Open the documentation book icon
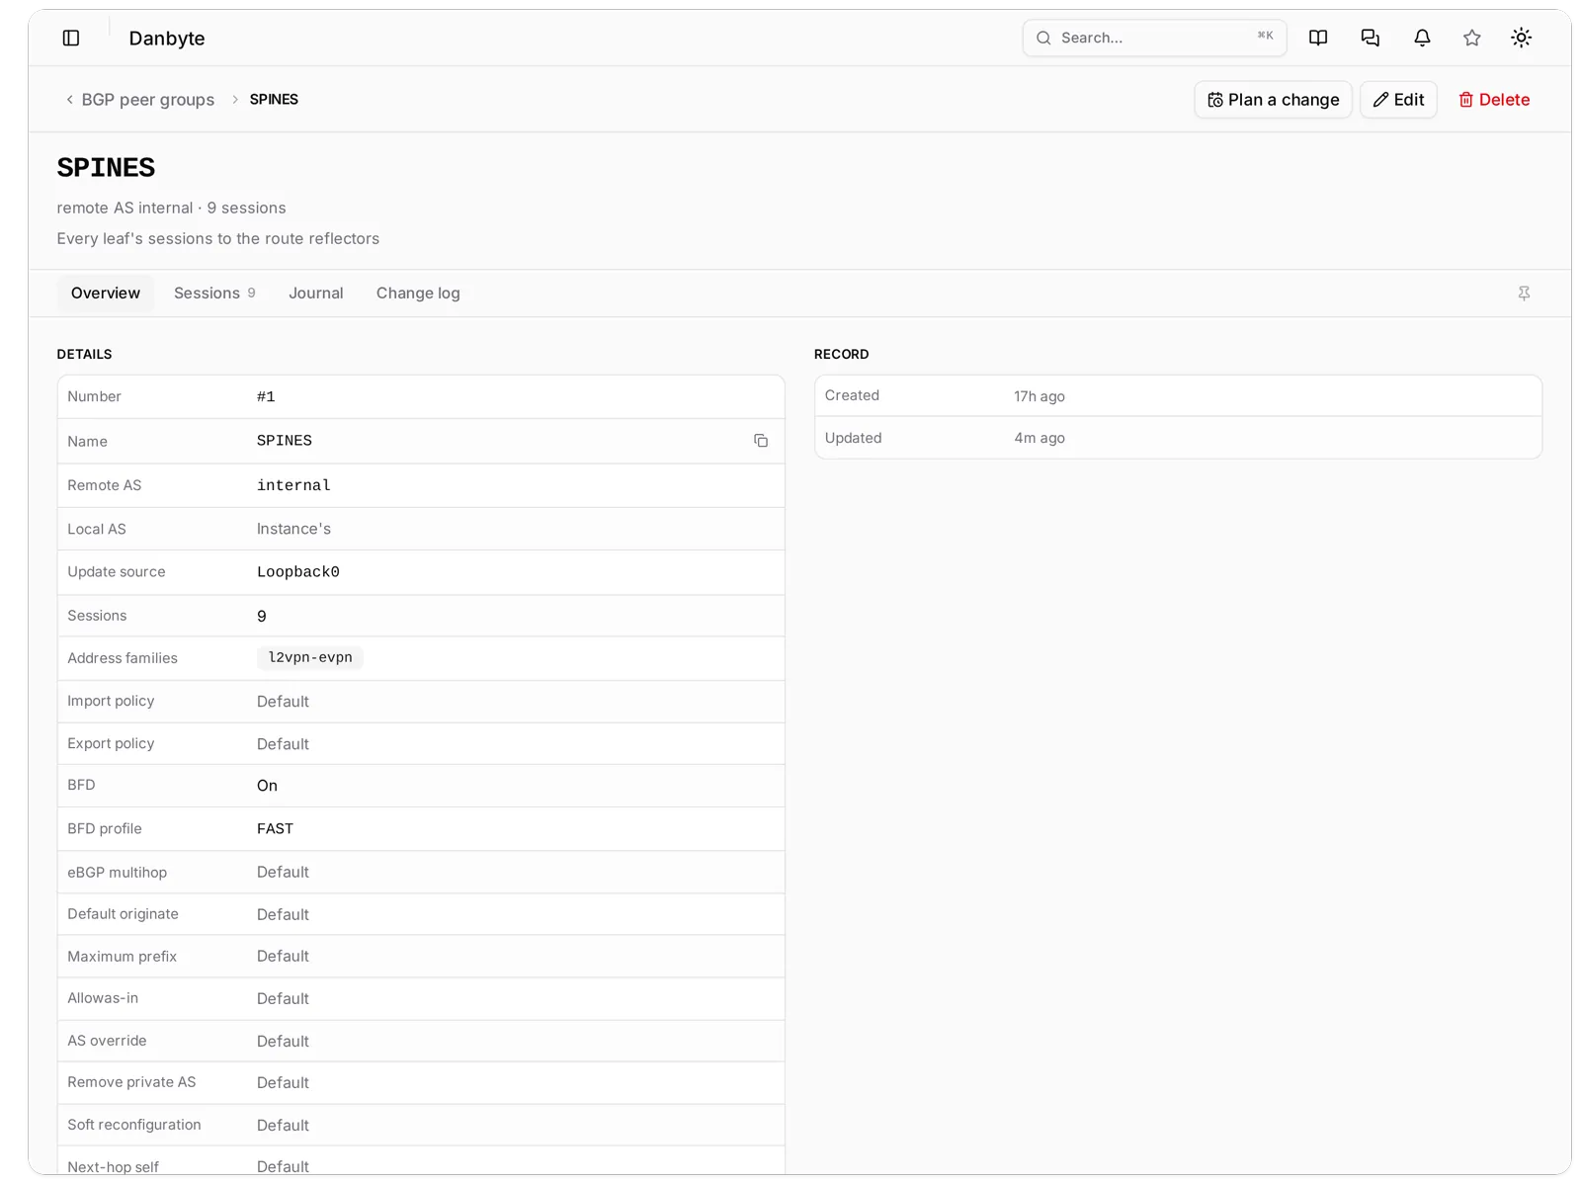Image resolution: width=1581 pixels, height=1184 pixels. click(x=1318, y=38)
